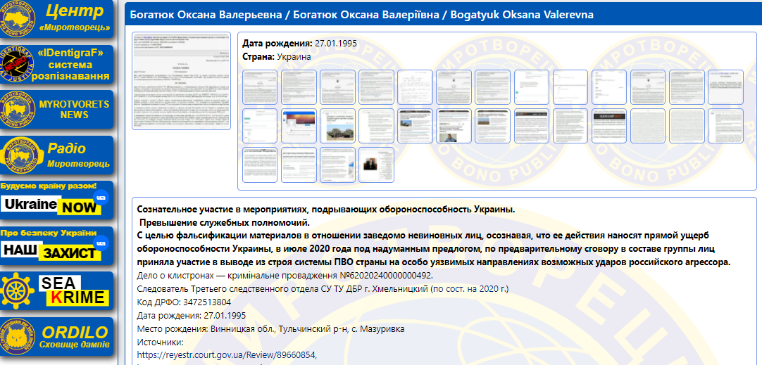Open the sunset photo thumbnail in second row
The width and height of the screenshot is (762, 365).
(299, 126)
